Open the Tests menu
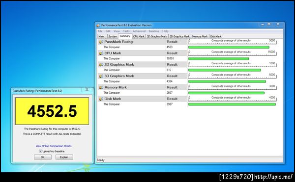The image size is (295, 182). click(x=126, y=31)
